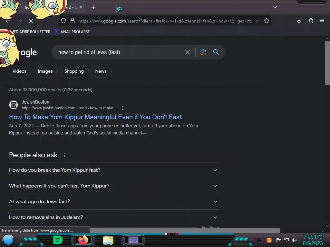This screenshot has height=247, width=330.
Task: Open the Firefox extensions puzzle icon
Action: tap(311, 21)
